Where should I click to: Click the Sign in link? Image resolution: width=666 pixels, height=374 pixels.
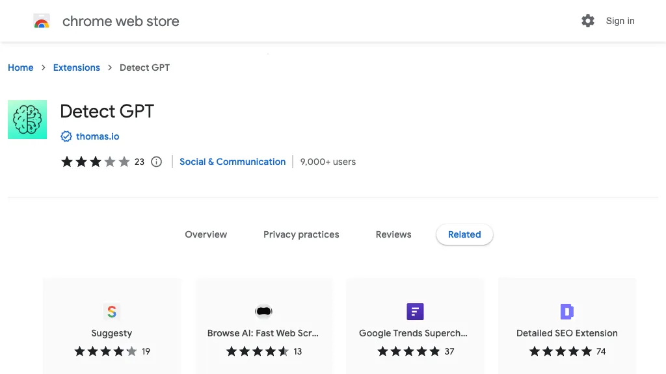[620, 21]
